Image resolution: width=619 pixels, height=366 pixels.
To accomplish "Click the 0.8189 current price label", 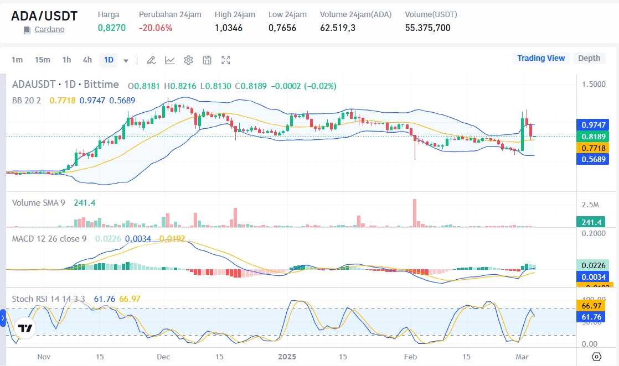I will point(592,137).
